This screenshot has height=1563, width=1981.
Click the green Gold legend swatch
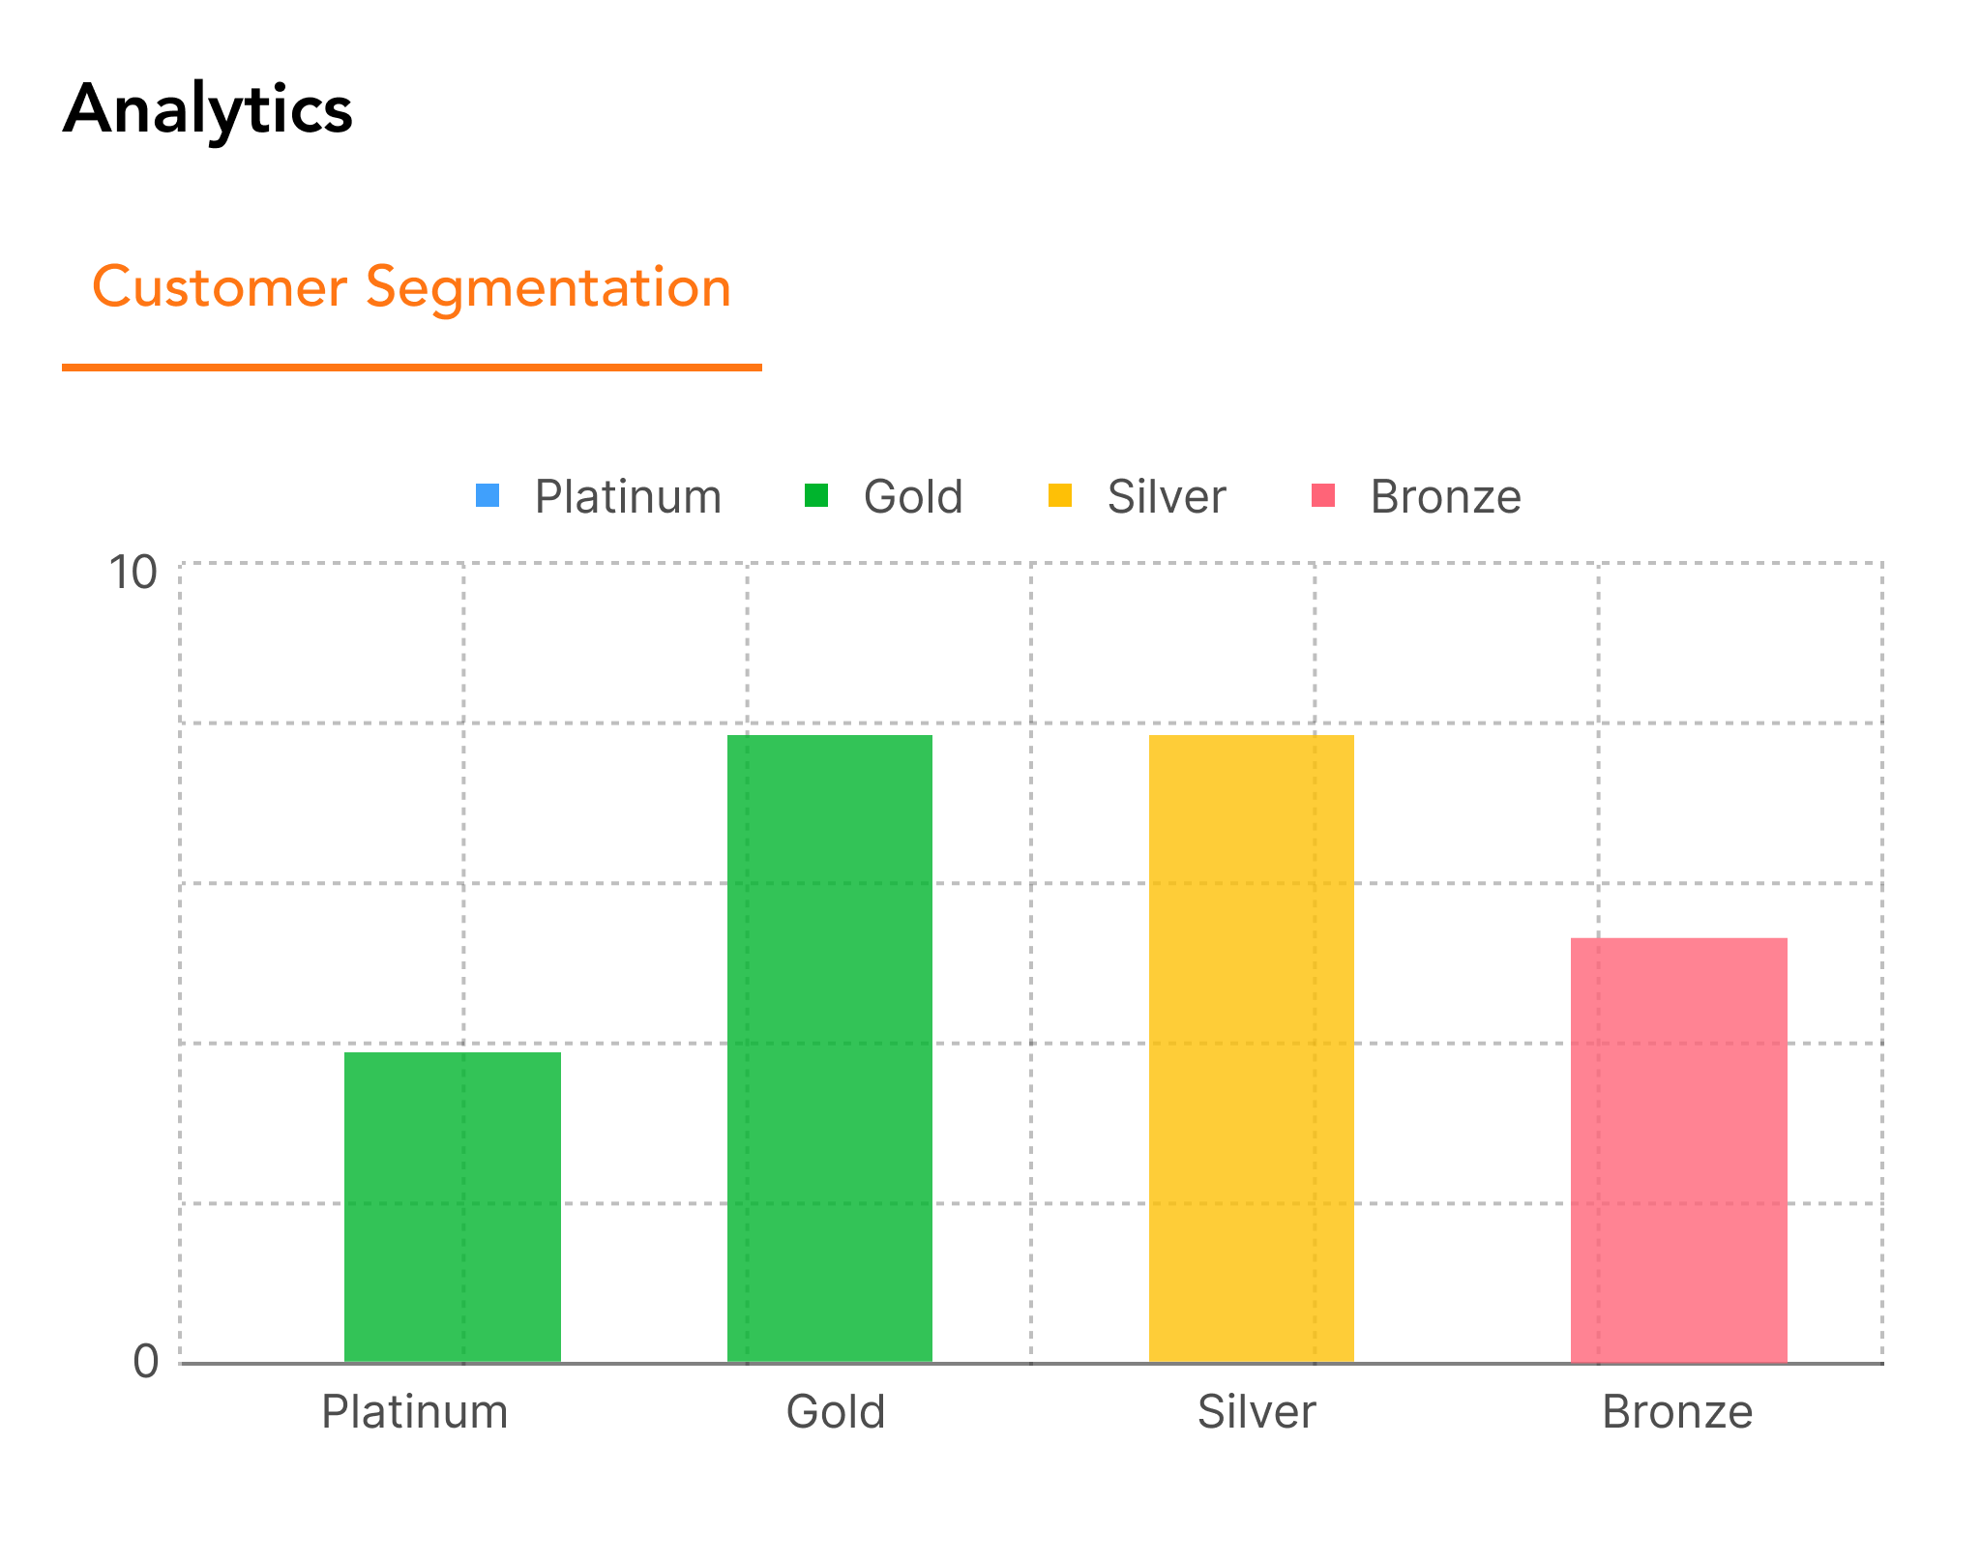click(x=816, y=495)
